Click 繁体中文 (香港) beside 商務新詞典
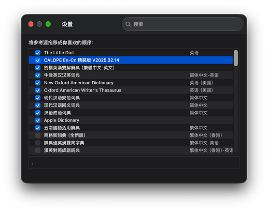 click(x=206, y=135)
